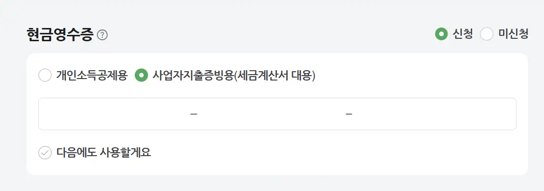Focus the middle segment of business number field

point(272,114)
